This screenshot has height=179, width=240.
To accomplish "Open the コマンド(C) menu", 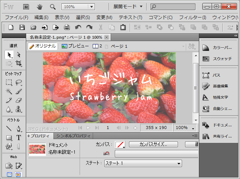I will click(x=161, y=18).
